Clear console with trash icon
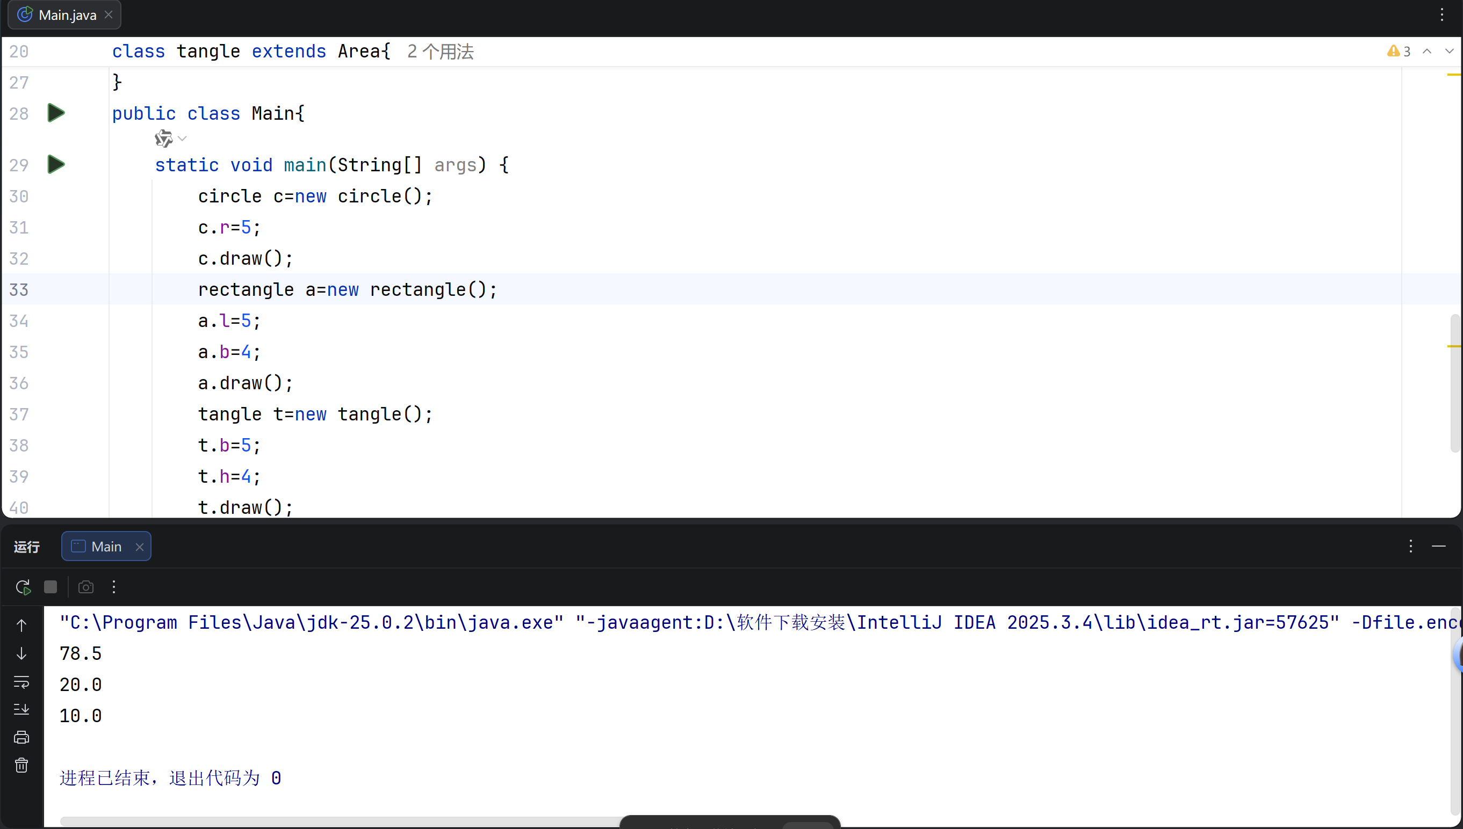 pyautogui.click(x=21, y=765)
